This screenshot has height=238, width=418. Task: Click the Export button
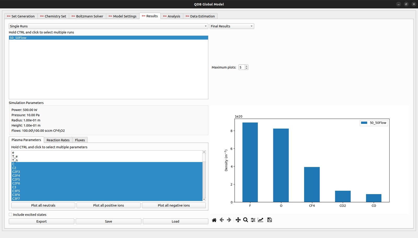click(42, 221)
